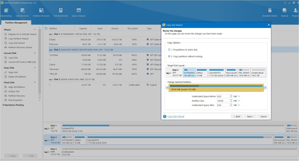Choose Copy partitions without resizing option
The width and height of the screenshot is (299, 161).
[x=169, y=56]
